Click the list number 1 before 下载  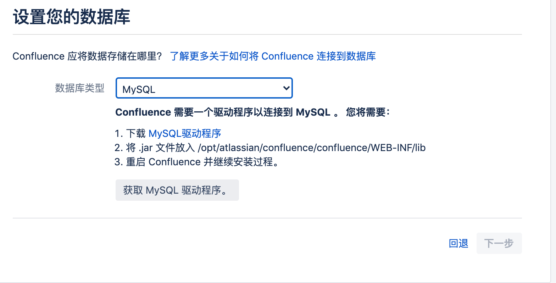118,133
